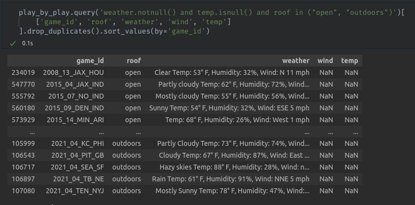Screen dimensions: 415x205
Task: Click row index 555792
Action: tap(23, 96)
